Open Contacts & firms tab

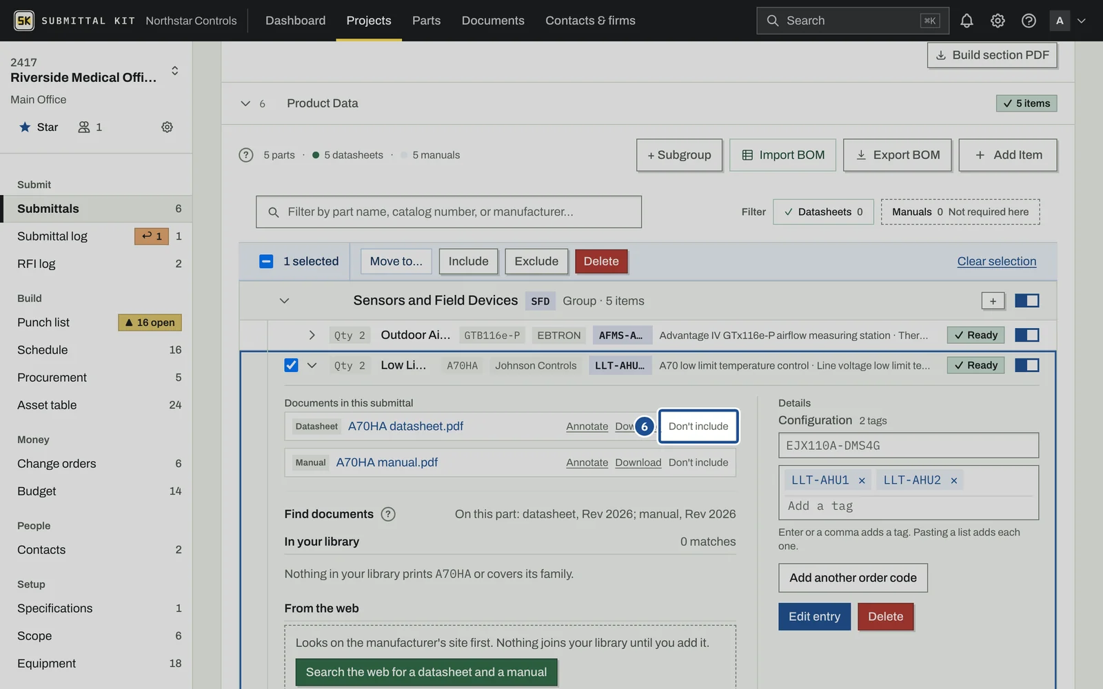590,21
